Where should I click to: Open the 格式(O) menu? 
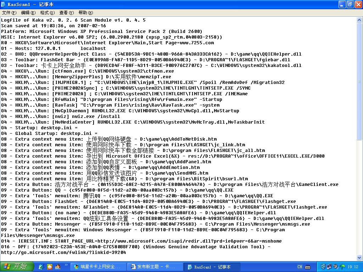tap(47, 13)
